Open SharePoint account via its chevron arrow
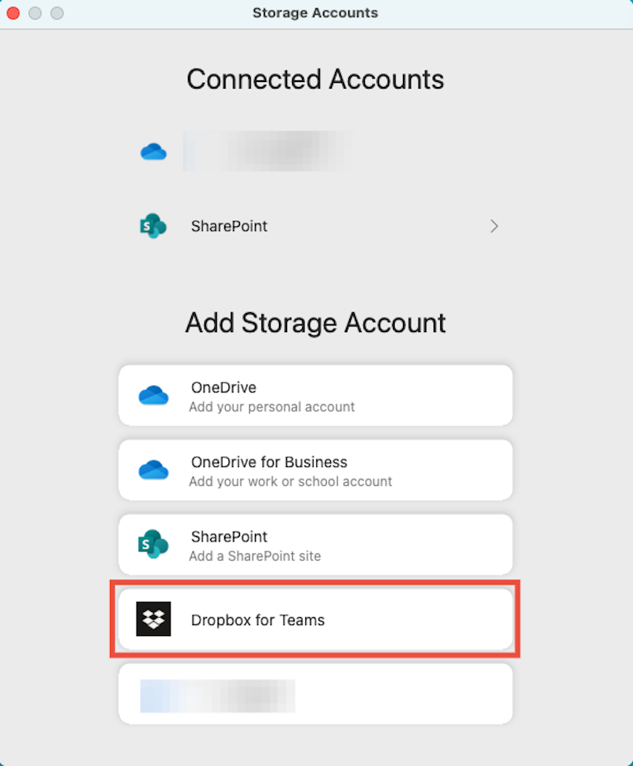Screen dimensions: 633x766 [494, 225]
